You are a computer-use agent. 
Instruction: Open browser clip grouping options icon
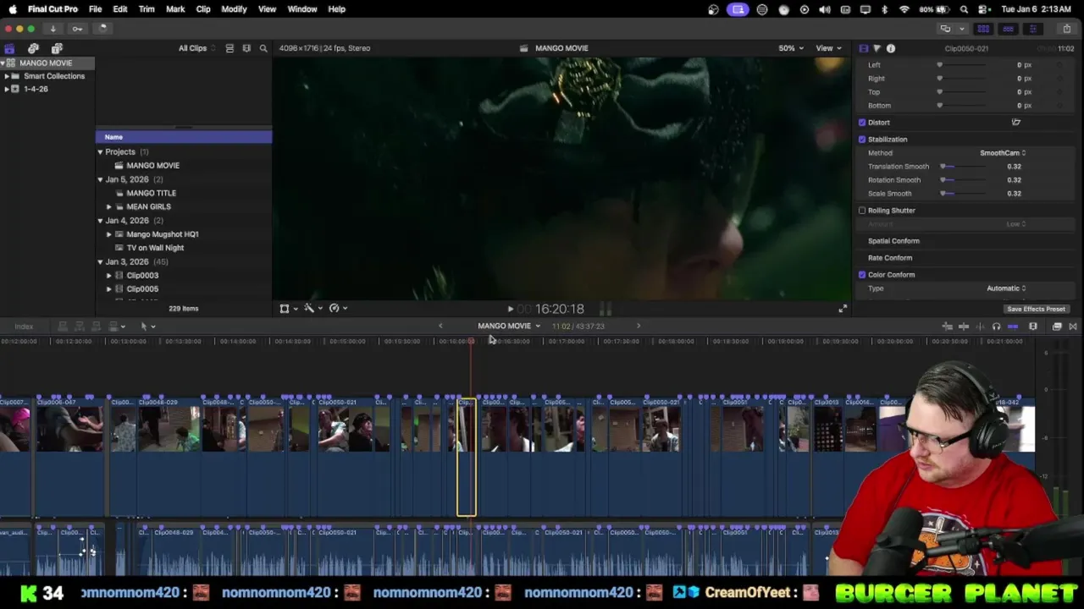point(246,48)
